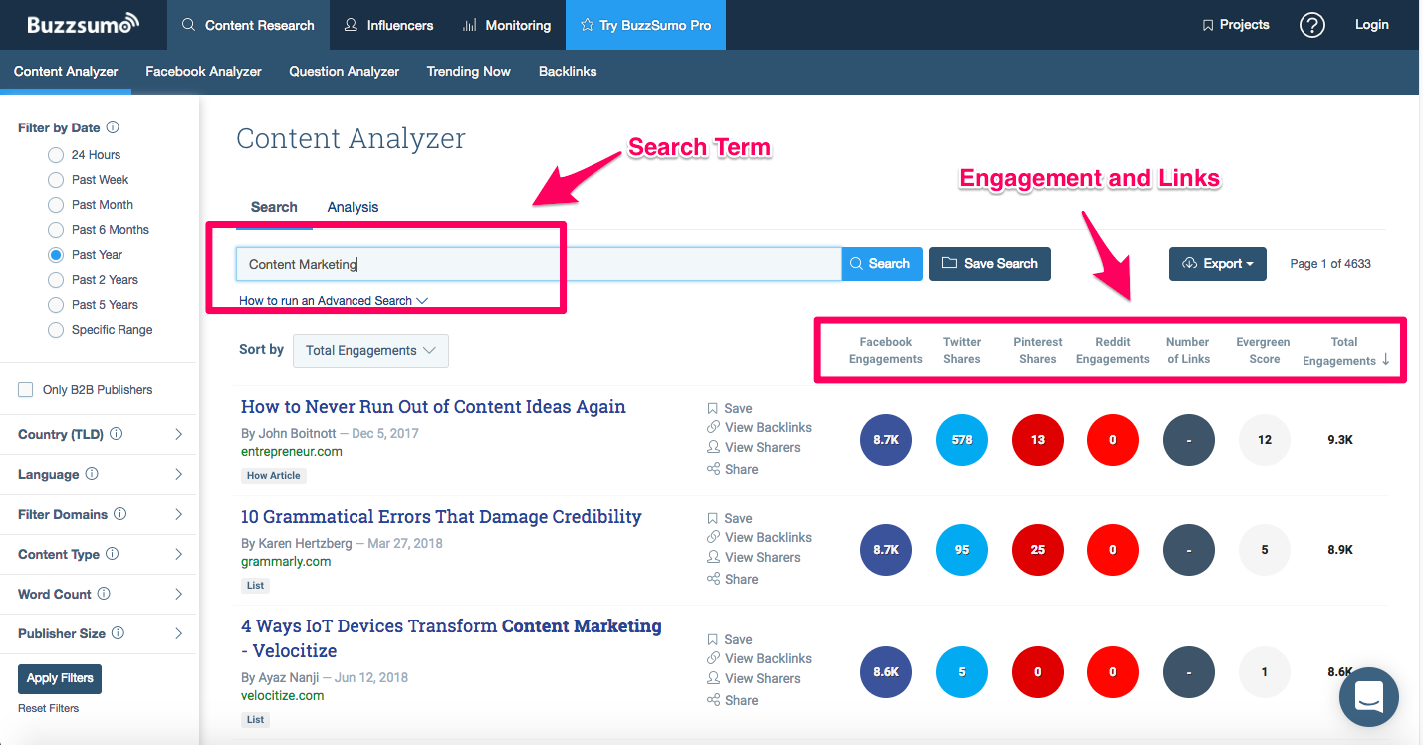
Task: Click Try BuzzSumo Pro
Action: coord(645,25)
